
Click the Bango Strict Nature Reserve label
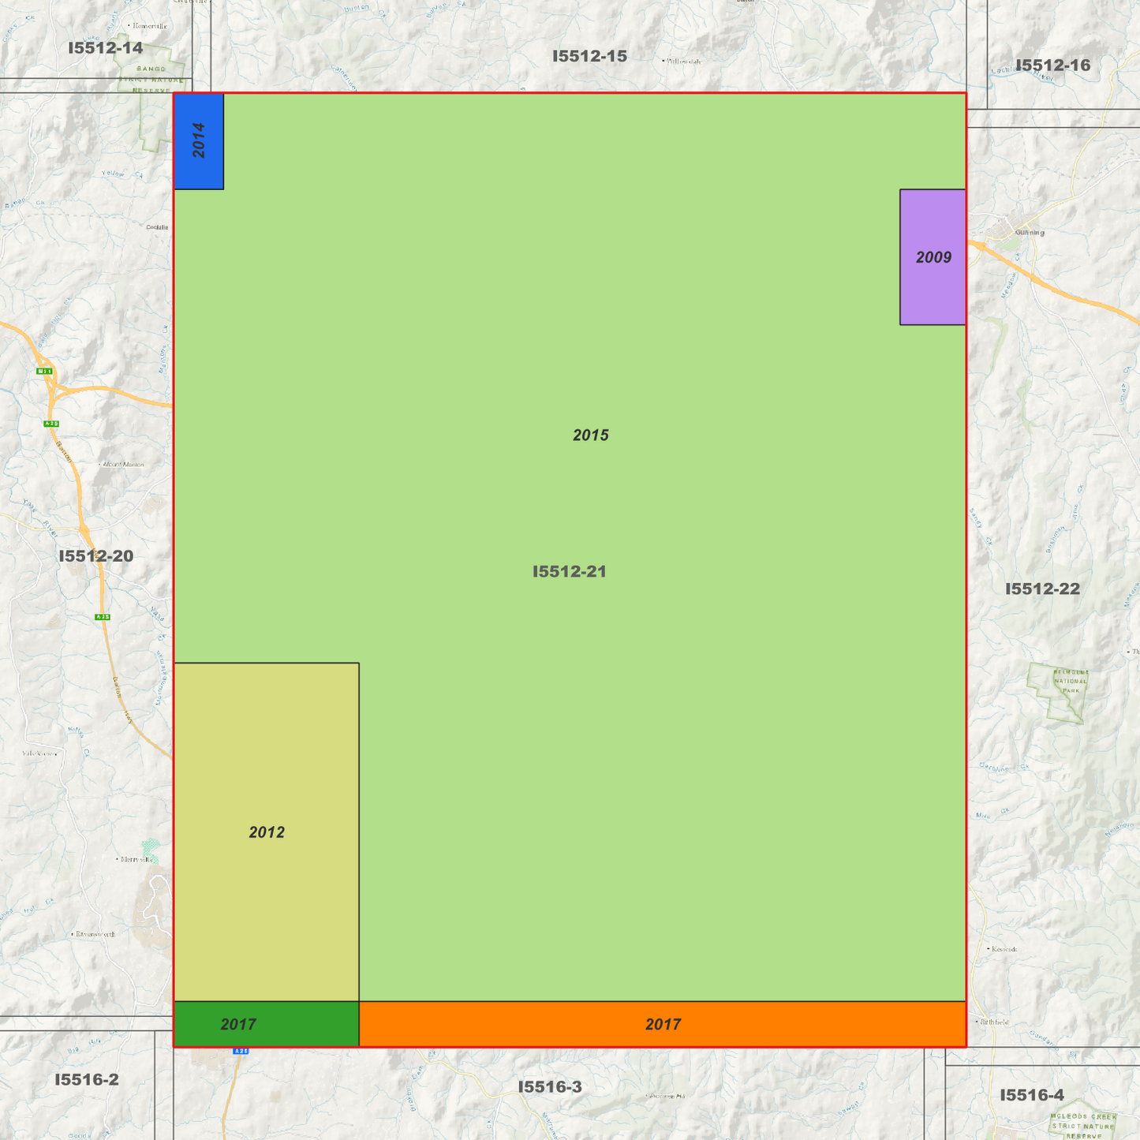151,80
